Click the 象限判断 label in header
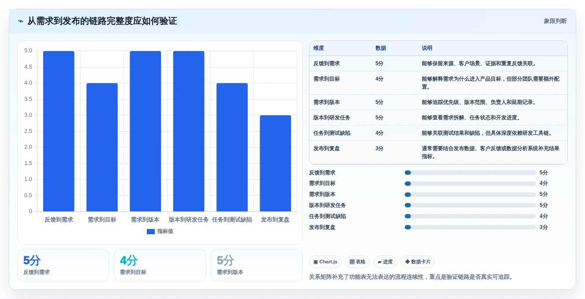 [555, 21]
